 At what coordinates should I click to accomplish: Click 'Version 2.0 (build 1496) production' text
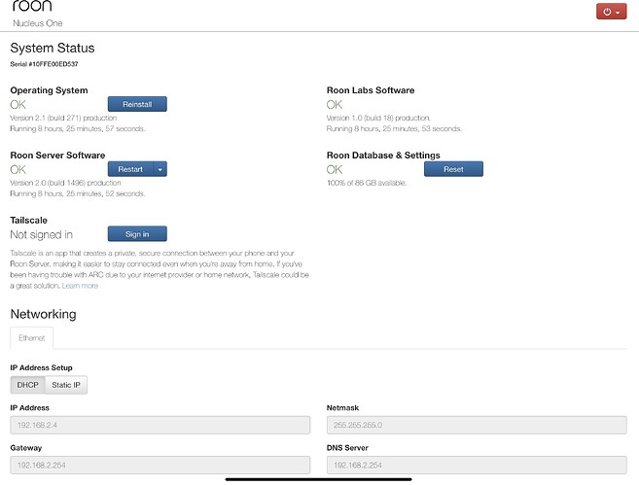tap(65, 183)
